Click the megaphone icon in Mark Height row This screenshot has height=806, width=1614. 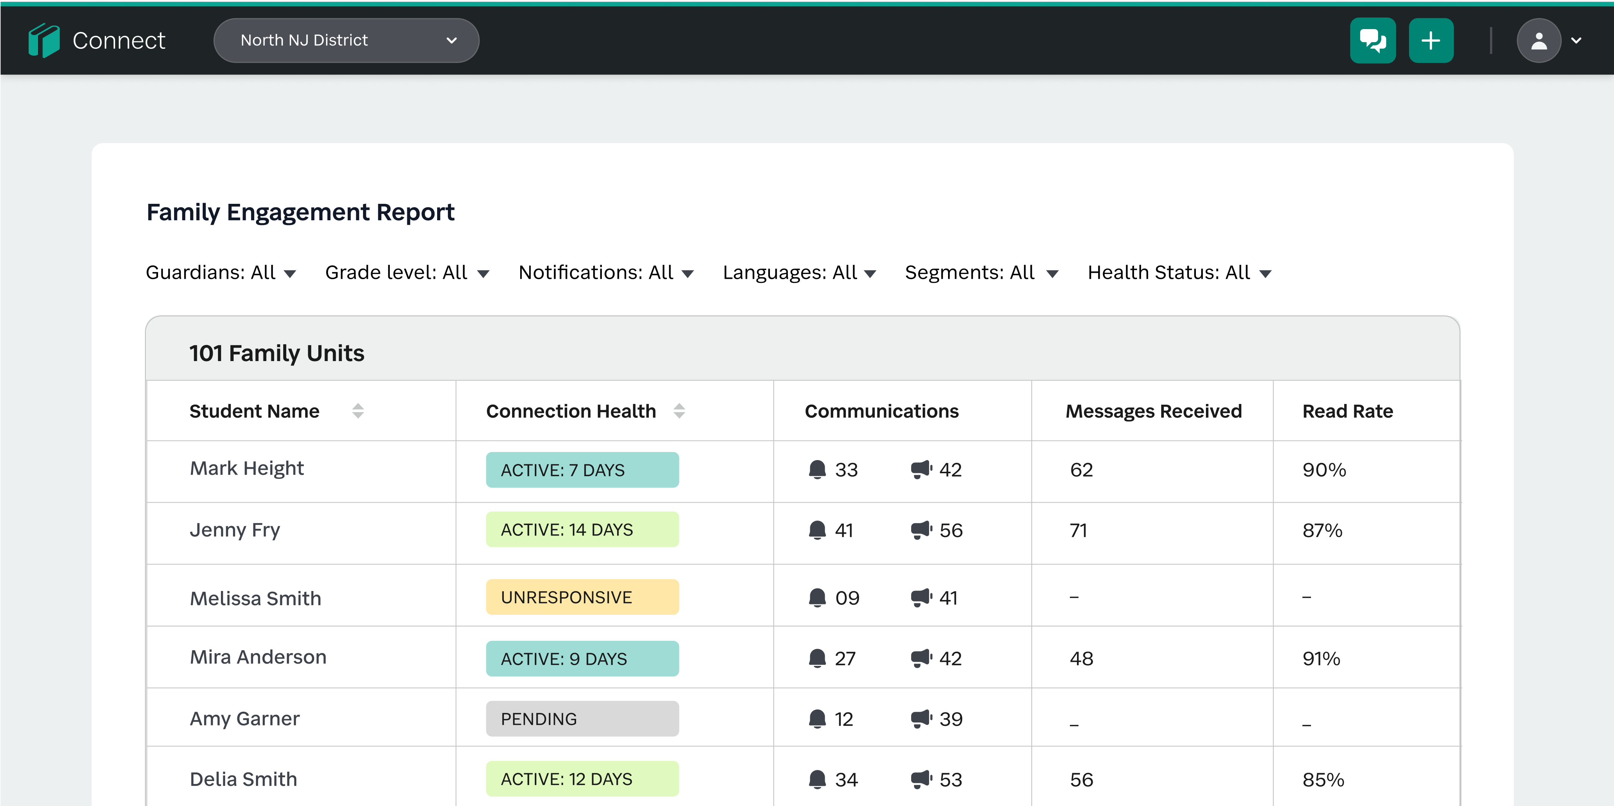coord(922,470)
